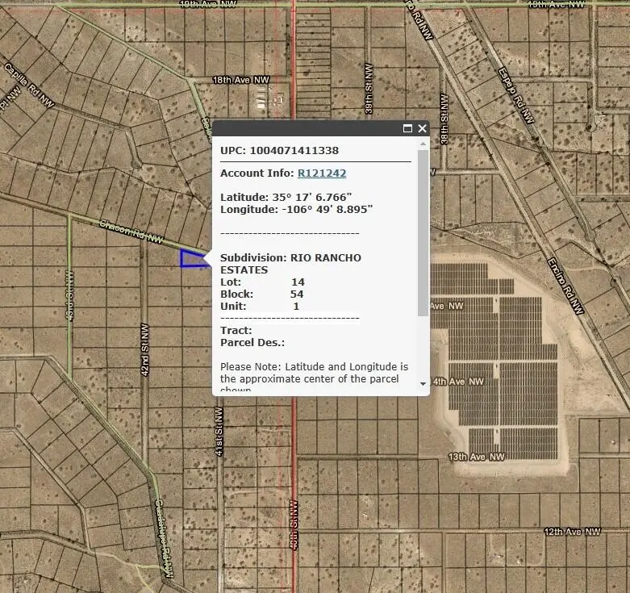Viewport: 630px width, 593px height.
Task: Click the 12th Ave NW street label
Action: pos(573,532)
